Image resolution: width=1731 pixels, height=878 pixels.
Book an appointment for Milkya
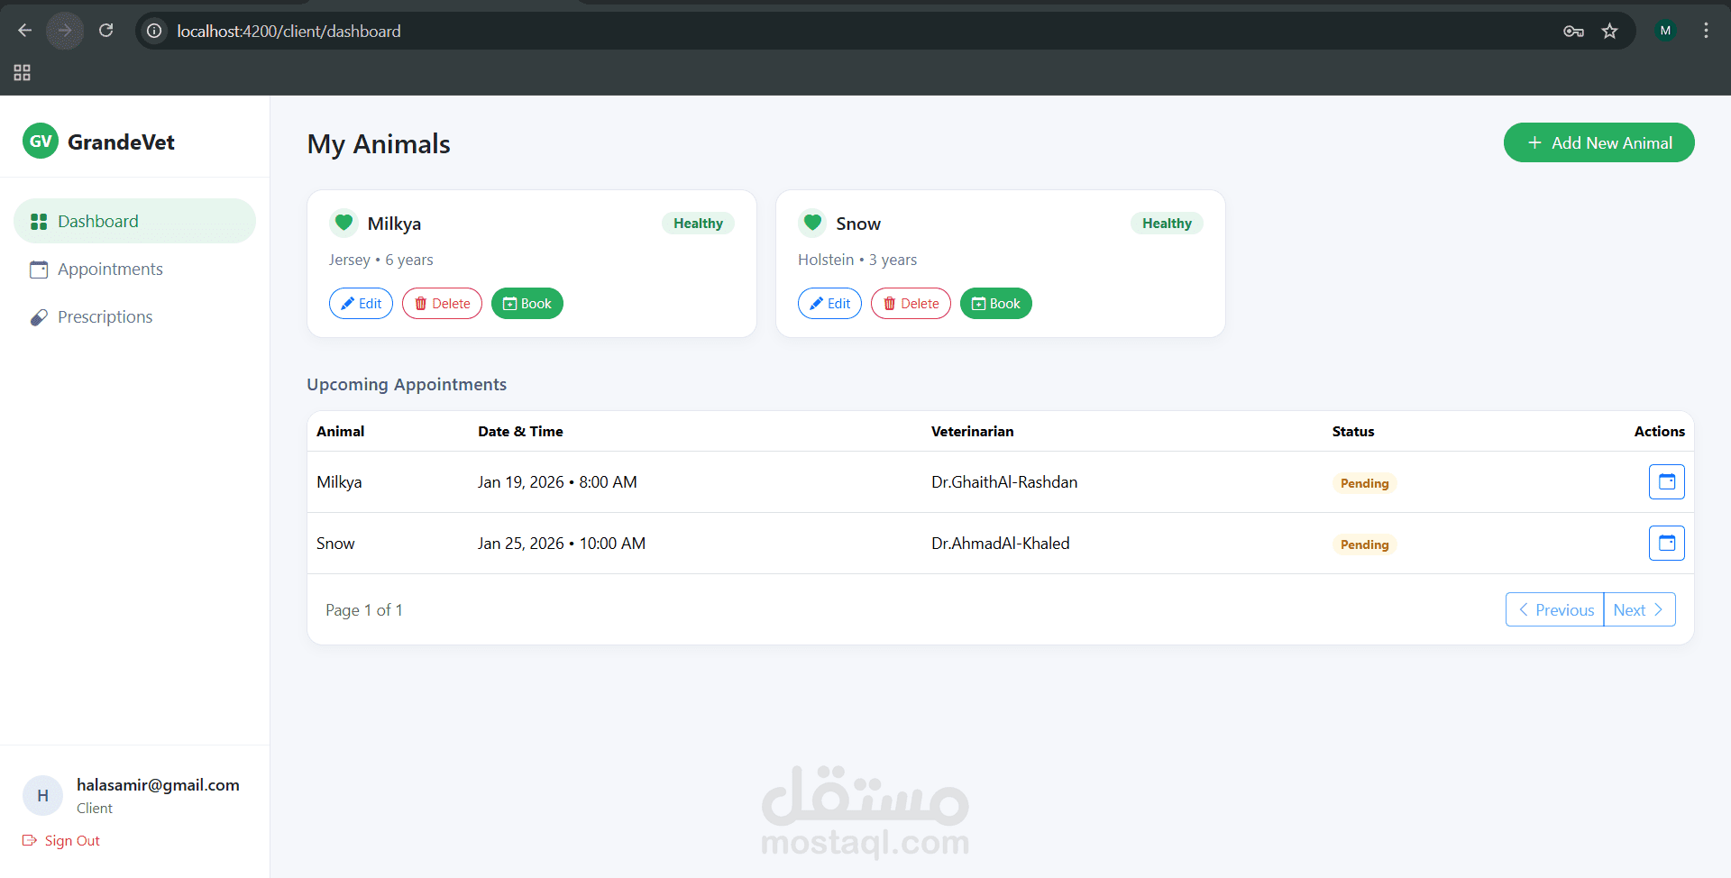527,304
